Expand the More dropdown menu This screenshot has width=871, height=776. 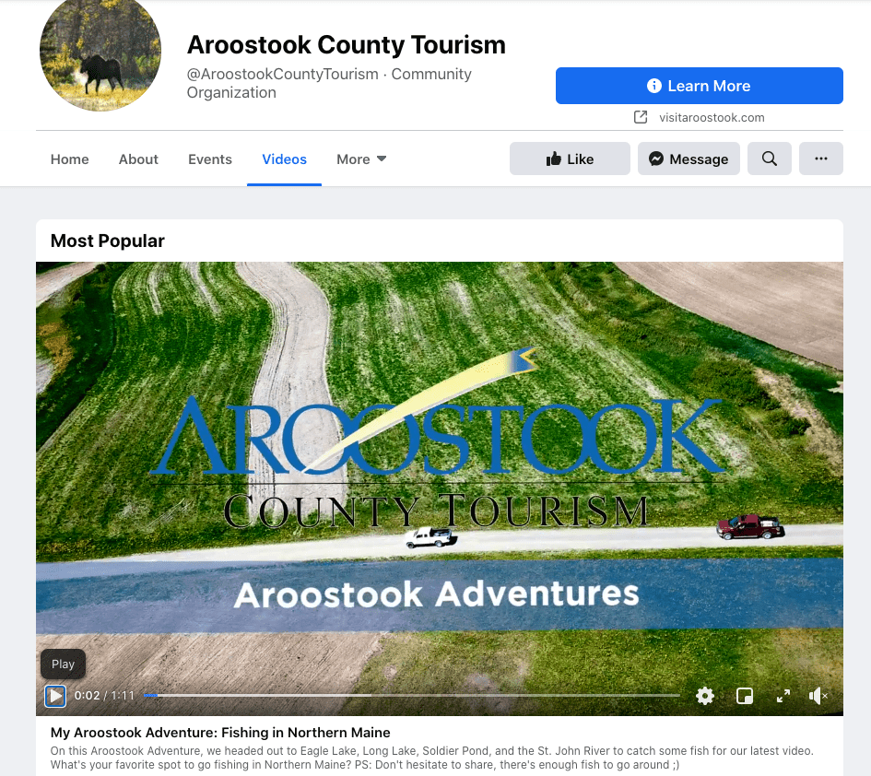coord(361,159)
